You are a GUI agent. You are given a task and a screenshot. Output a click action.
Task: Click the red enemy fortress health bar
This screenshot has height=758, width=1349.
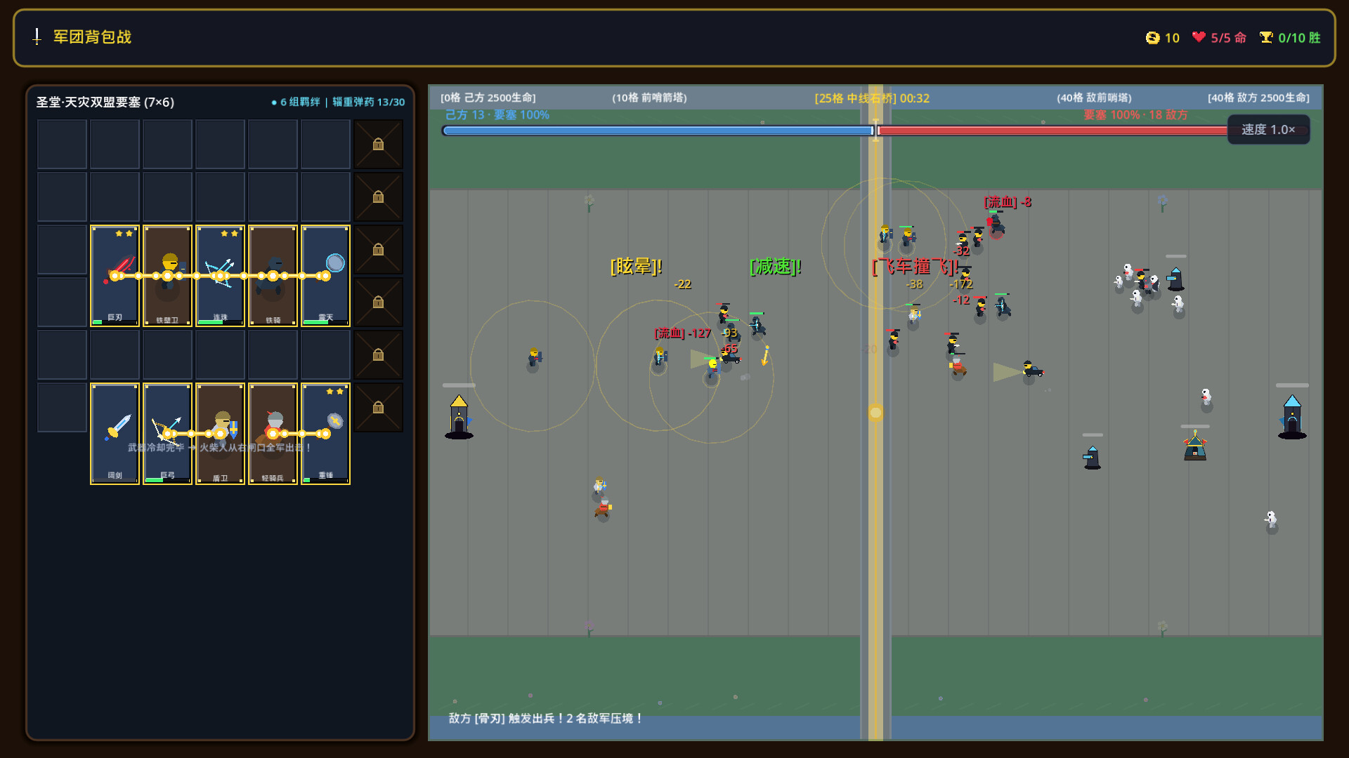(1053, 131)
